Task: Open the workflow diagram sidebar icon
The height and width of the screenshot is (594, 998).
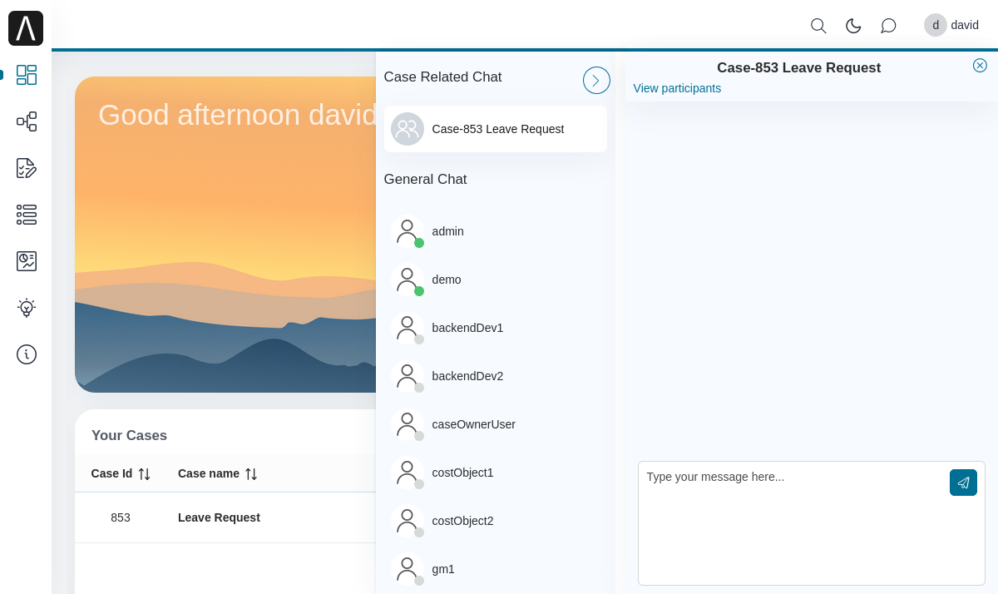Action: [27, 121]
